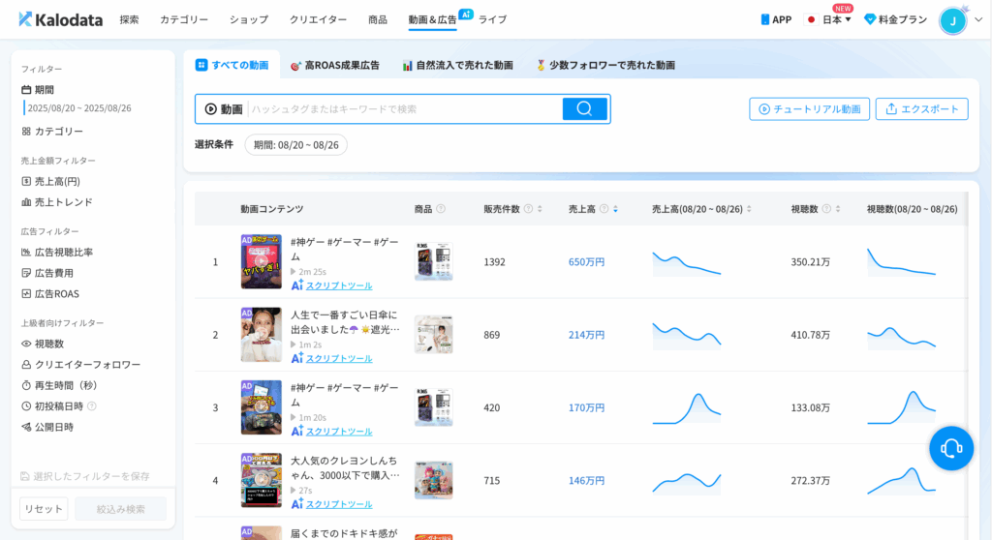The image size is (992, 540).
Task: Click the リセット button
Action: click(44, 509)
